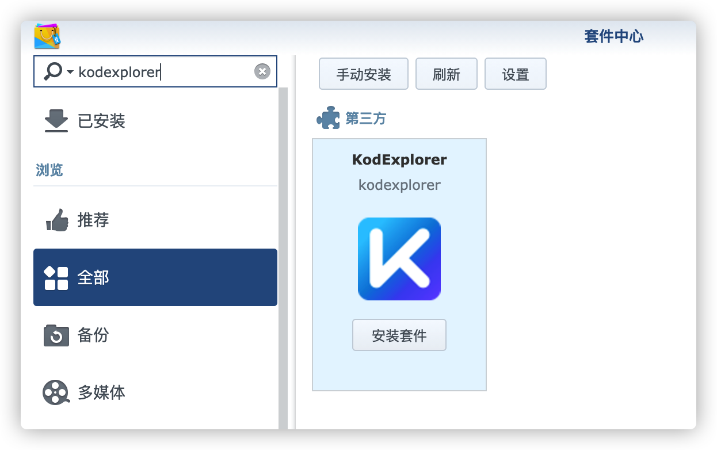The height and width of the screenshot is (450, 717).
Task: Open the search magnifier options dropdown
Action: coord(59,71)
